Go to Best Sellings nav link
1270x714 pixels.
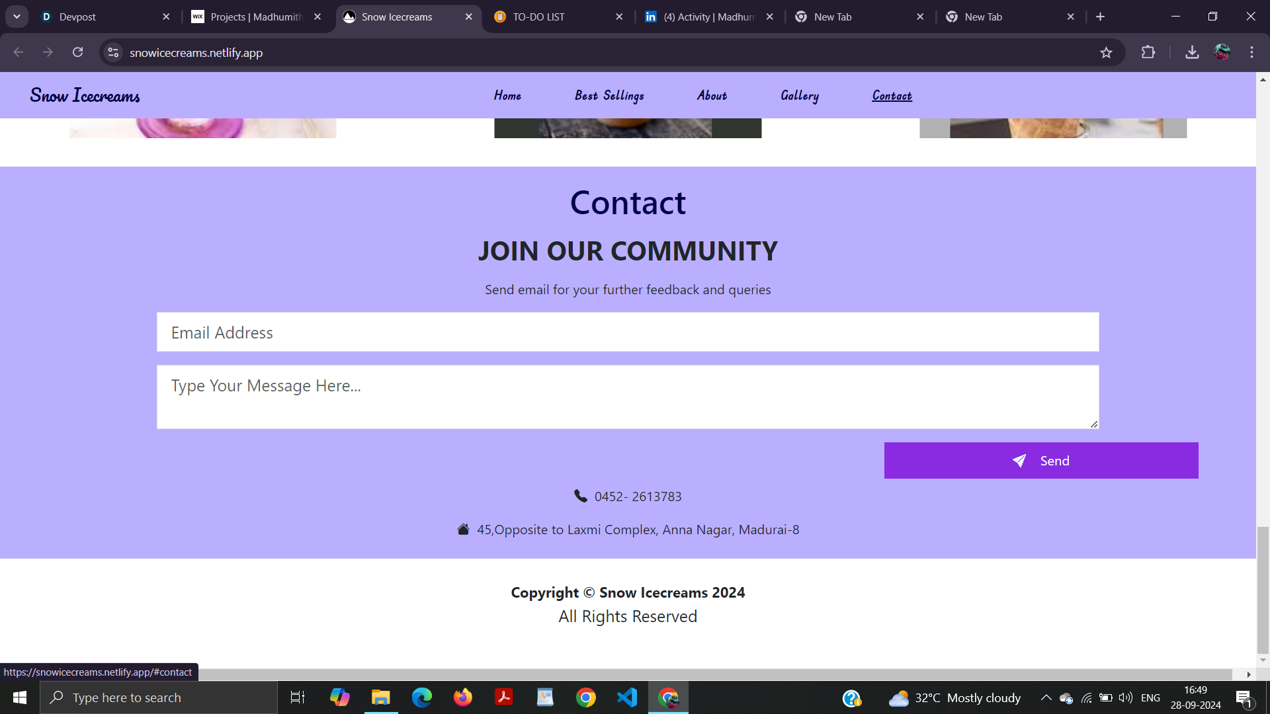(609, 96)
